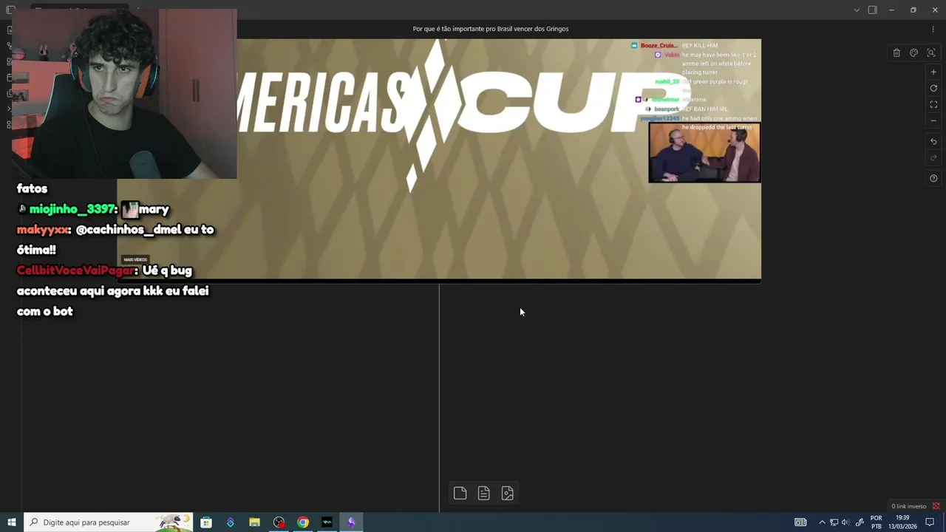Click the streamer webcam overlay

coord(124,94)
